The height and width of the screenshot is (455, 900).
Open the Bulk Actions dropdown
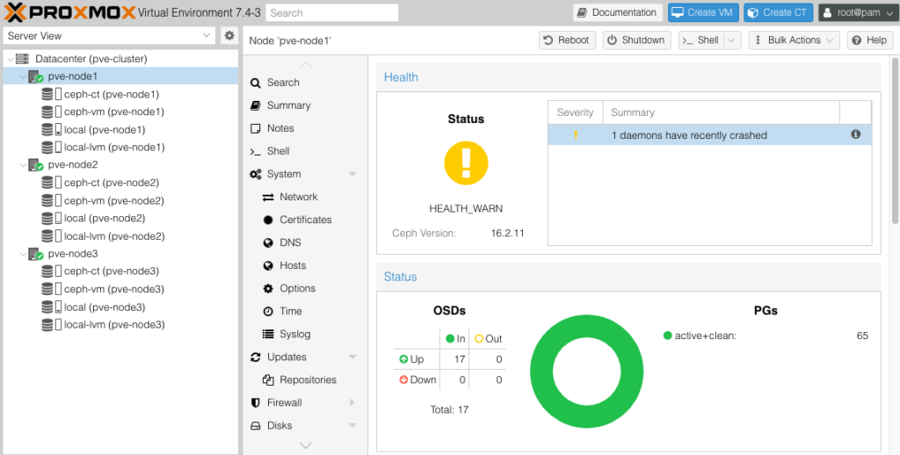(794, 40)
